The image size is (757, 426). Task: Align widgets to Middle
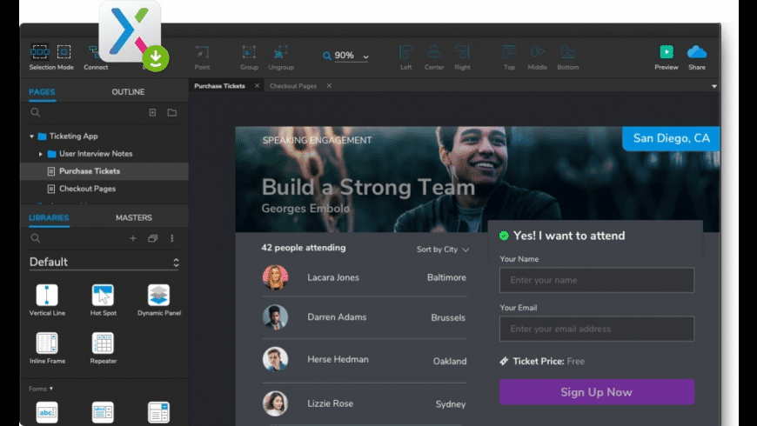(x=538, y=57)
